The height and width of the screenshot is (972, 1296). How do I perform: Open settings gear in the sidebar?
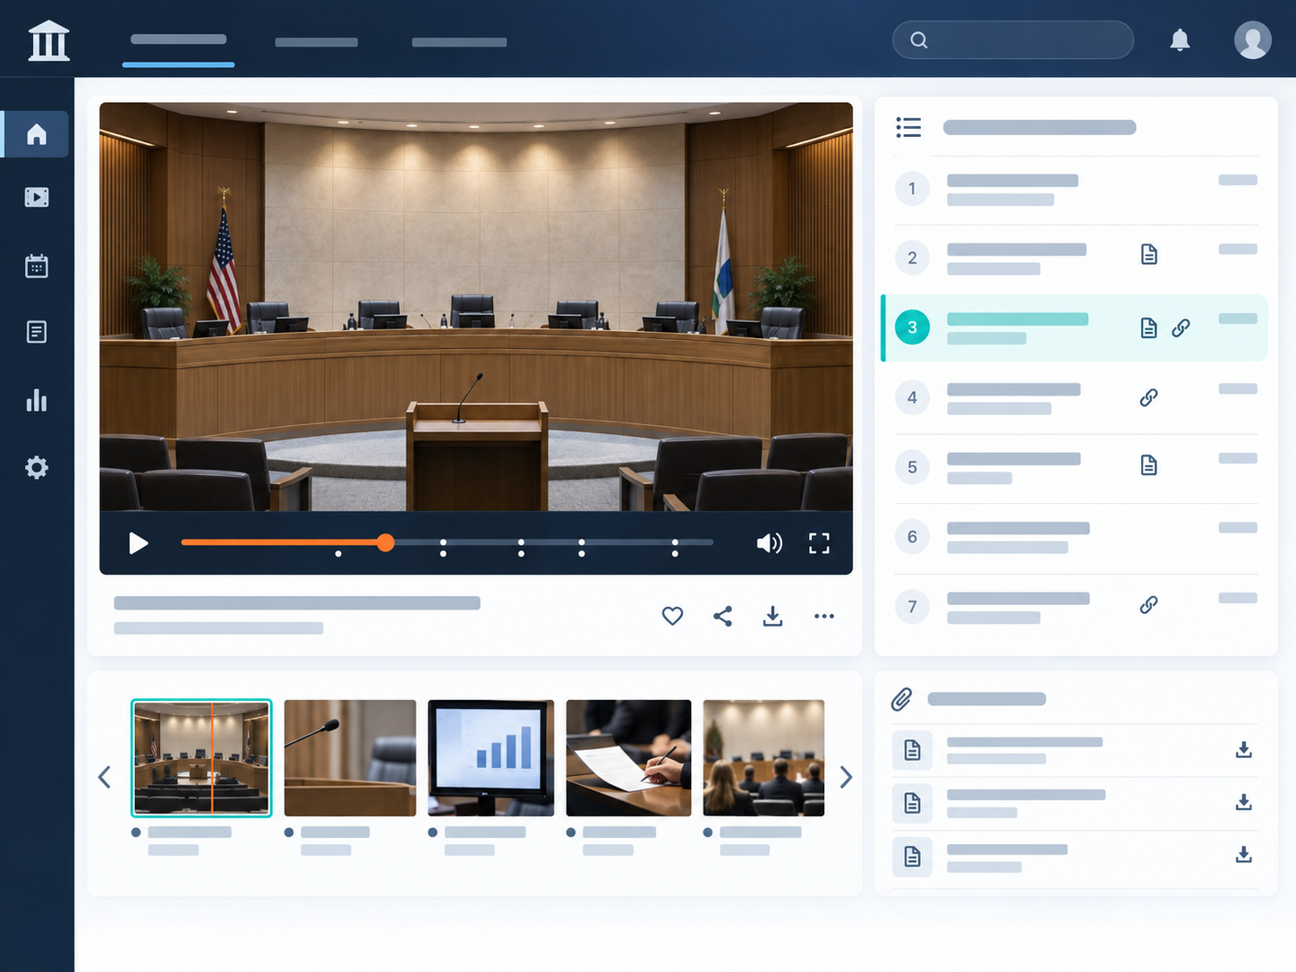tap(37, 467)
